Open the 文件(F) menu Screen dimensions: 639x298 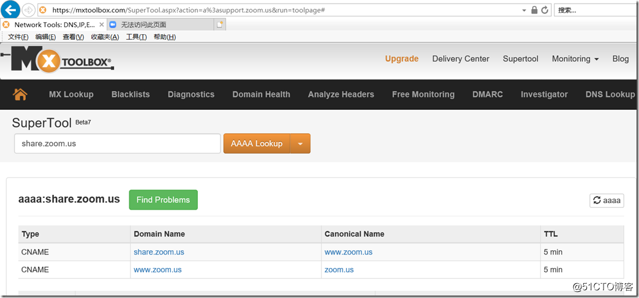pos(18,37)
